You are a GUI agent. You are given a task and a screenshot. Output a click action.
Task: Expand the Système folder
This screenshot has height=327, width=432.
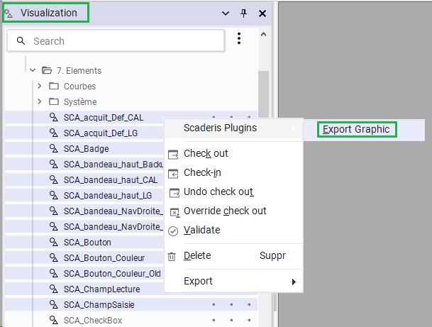point(40,101)
